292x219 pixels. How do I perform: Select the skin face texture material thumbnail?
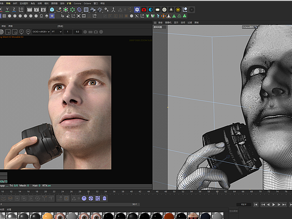coord(193,216)
